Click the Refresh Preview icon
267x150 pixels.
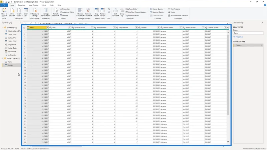56,11
